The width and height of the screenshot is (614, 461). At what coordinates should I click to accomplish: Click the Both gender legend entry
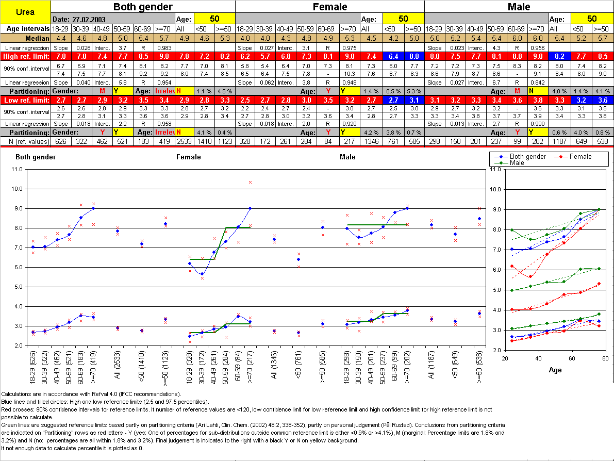pos(521,157)
